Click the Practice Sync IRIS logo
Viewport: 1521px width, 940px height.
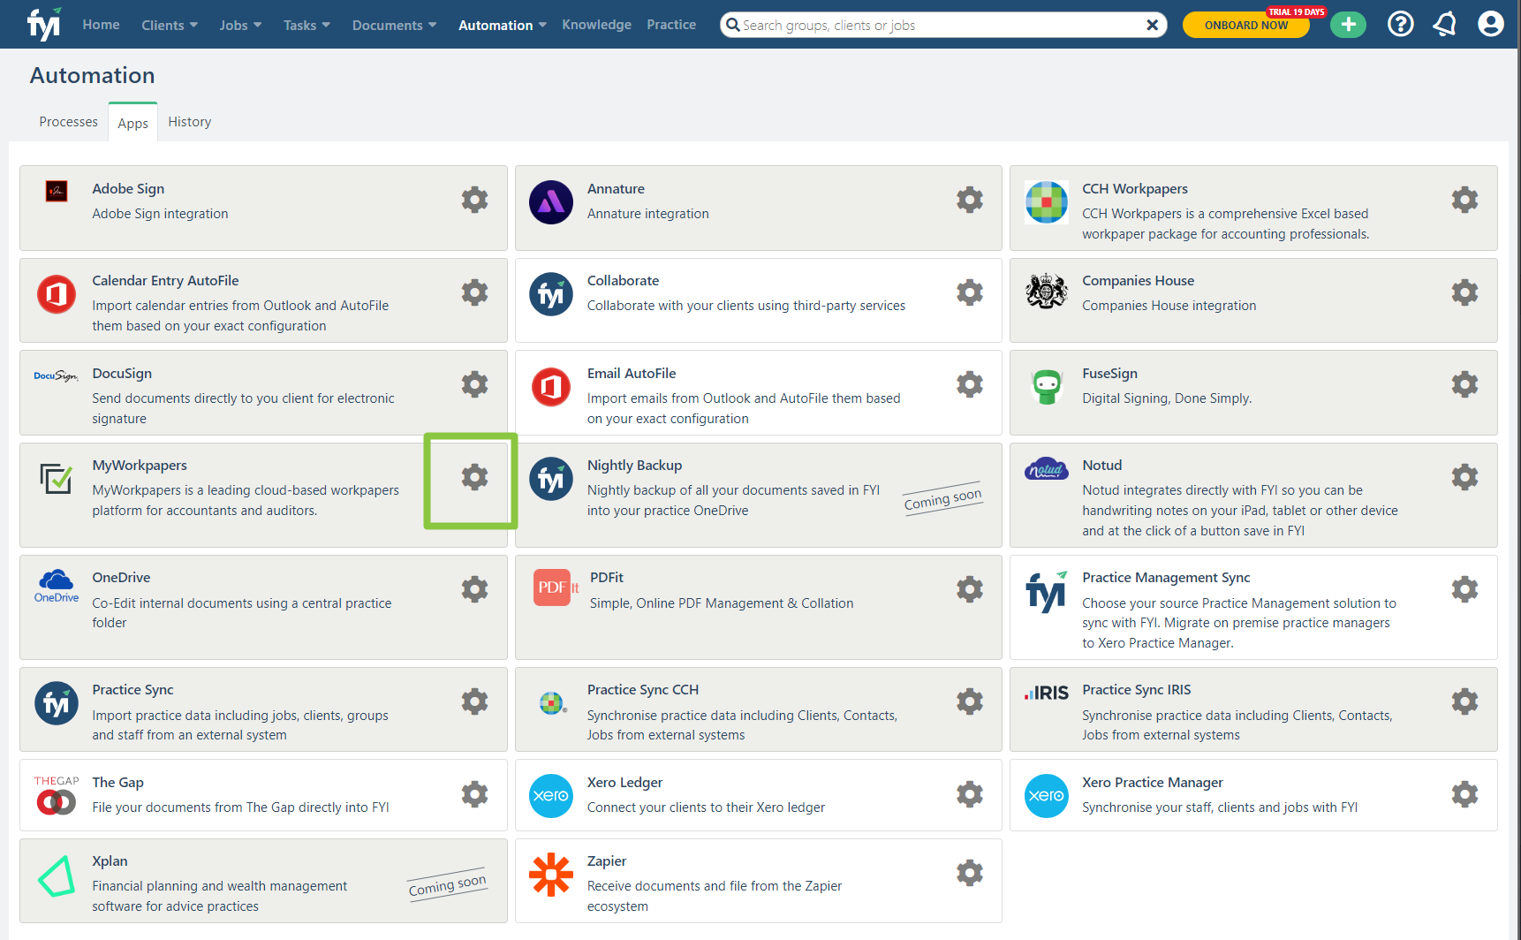[1046, 693]
